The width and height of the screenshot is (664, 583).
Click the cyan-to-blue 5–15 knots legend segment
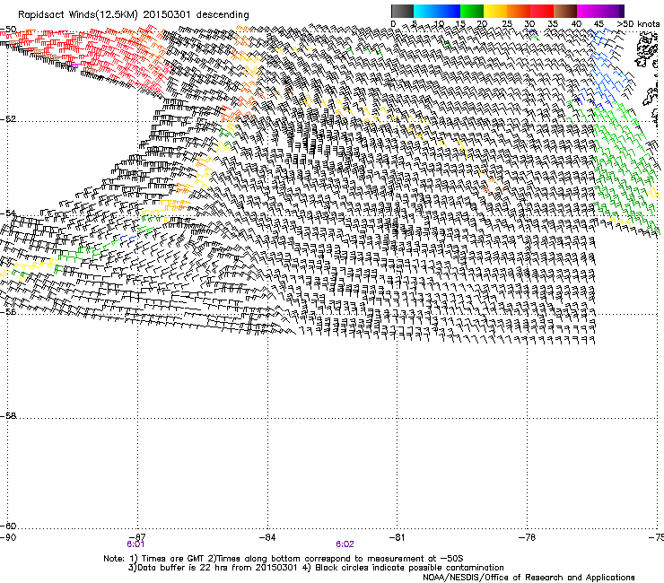437,11
